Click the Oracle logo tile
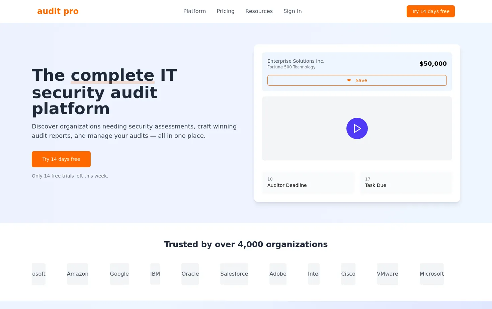 click(x=190, y=274)
